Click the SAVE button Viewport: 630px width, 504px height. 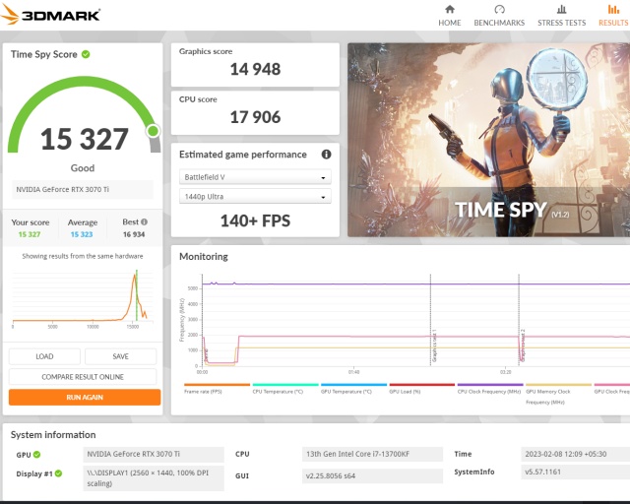(x=120, y=356)
